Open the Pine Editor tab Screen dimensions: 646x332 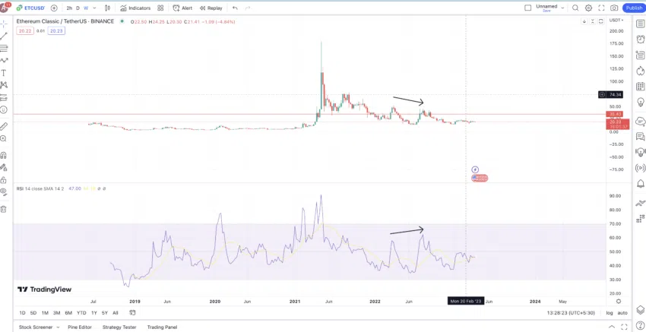80,327
